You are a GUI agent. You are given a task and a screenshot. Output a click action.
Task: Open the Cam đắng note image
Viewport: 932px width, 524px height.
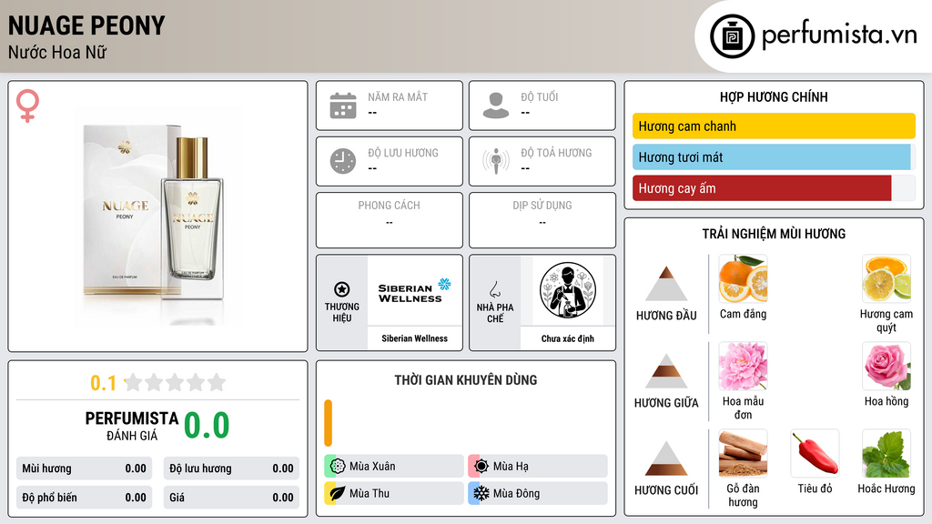click(743, 279)
